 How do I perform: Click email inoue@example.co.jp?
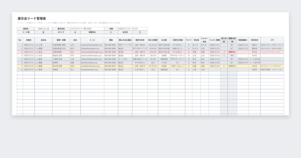tap(92, 69)
